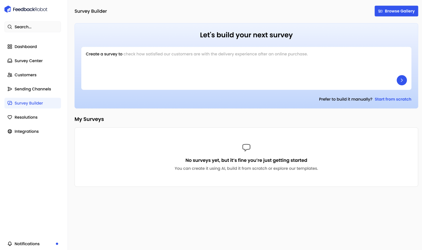Screen dimensions: 422x250
Task: Open Start from scratch link
Action: pos(393,99)
